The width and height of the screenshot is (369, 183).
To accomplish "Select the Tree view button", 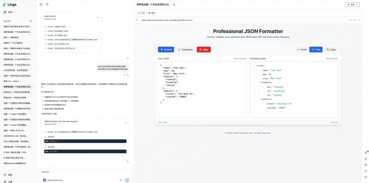I will (316, 49).
